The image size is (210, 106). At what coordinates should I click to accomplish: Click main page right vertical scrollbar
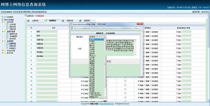209,58
